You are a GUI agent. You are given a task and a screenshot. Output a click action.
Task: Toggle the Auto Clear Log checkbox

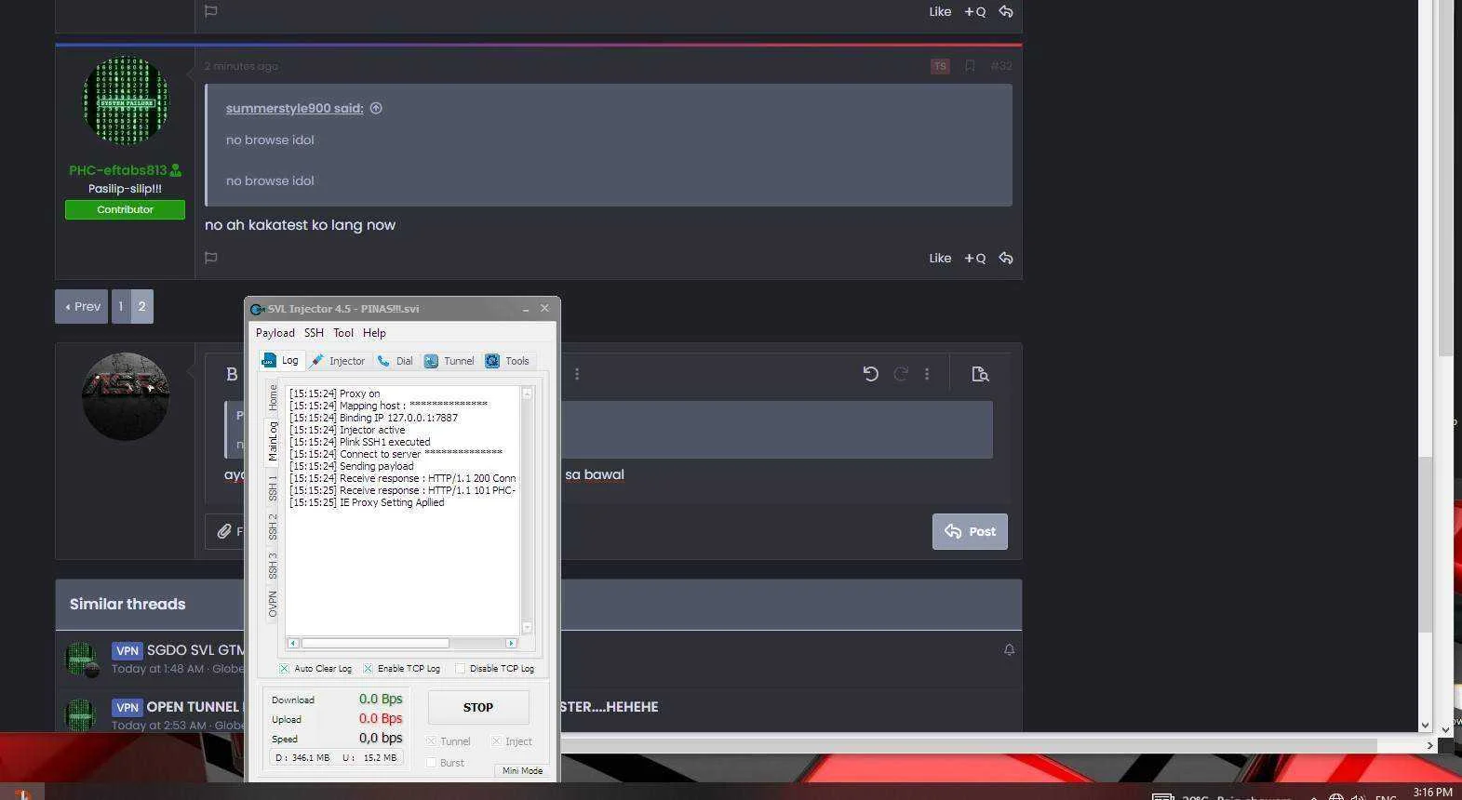point(284,669)
